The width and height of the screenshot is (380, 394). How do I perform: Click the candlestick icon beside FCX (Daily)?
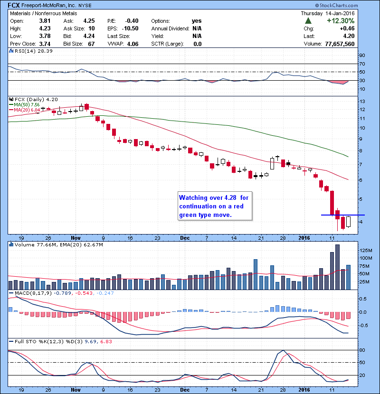11,100
